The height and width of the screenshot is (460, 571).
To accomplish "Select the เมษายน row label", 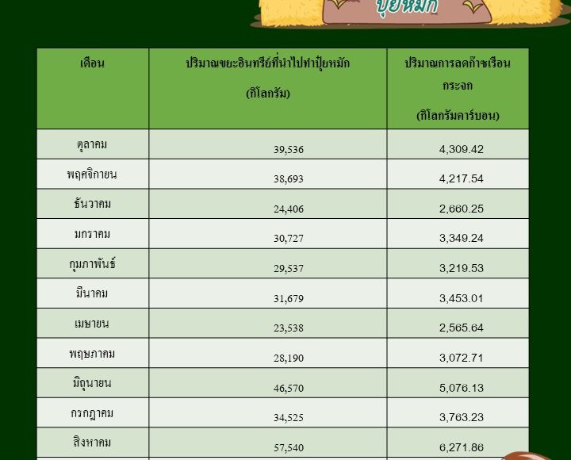I will pos(92,324).
